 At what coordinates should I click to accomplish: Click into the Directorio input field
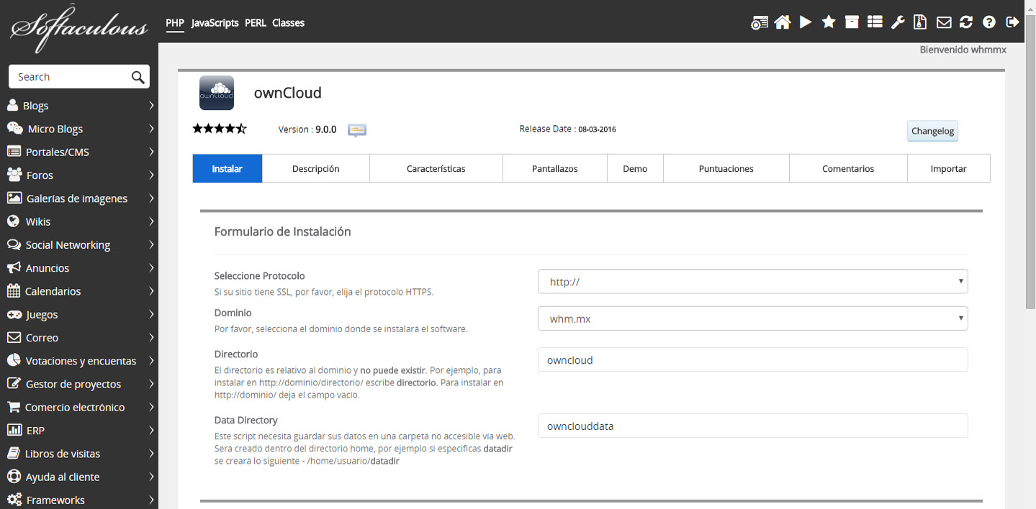point(752,360)
